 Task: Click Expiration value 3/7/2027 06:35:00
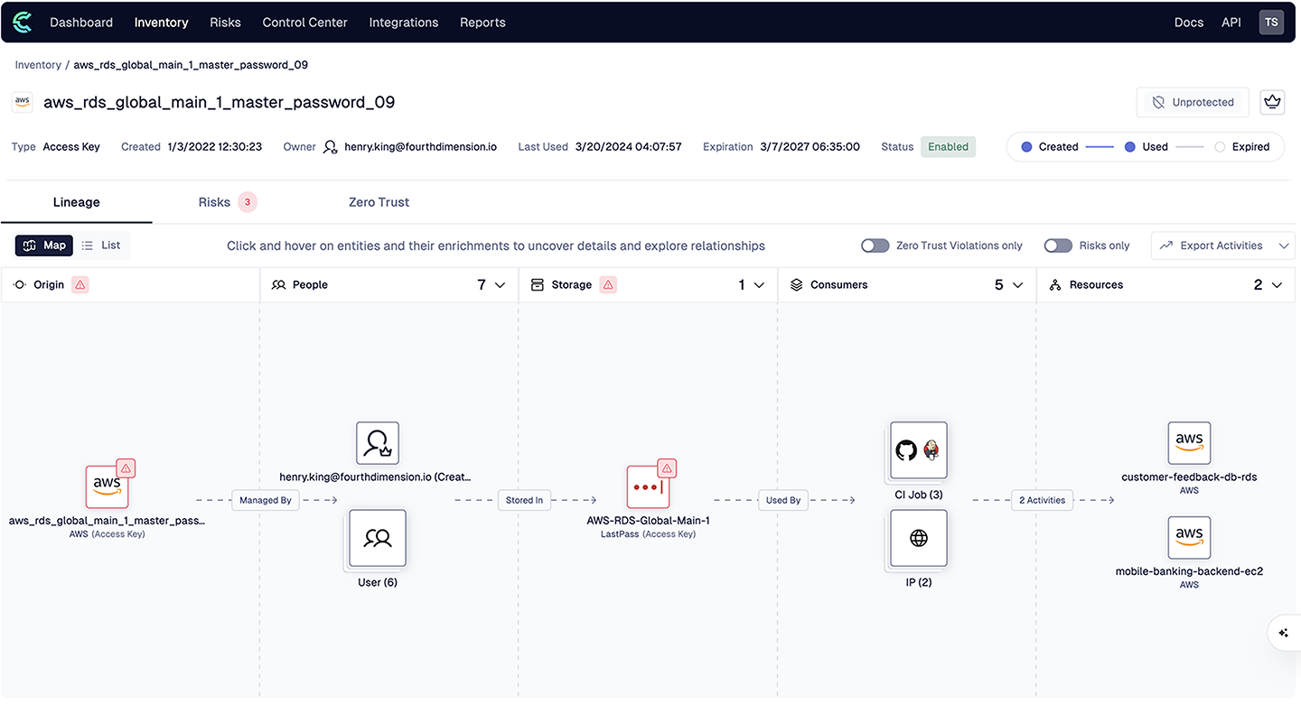click(x=810, y=147)
